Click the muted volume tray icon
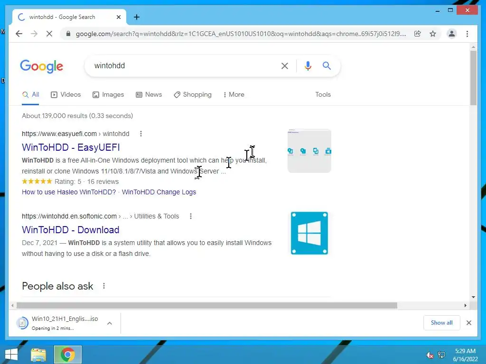The height and width of the screenshot is (364, 486). click(430, 355)
